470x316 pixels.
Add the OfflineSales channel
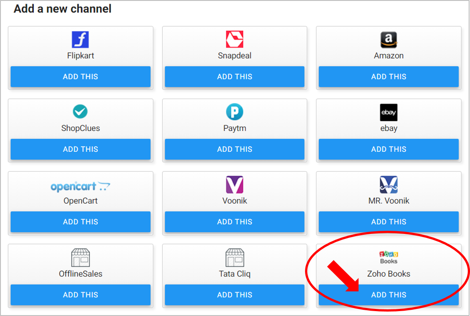tap(80, 295)
